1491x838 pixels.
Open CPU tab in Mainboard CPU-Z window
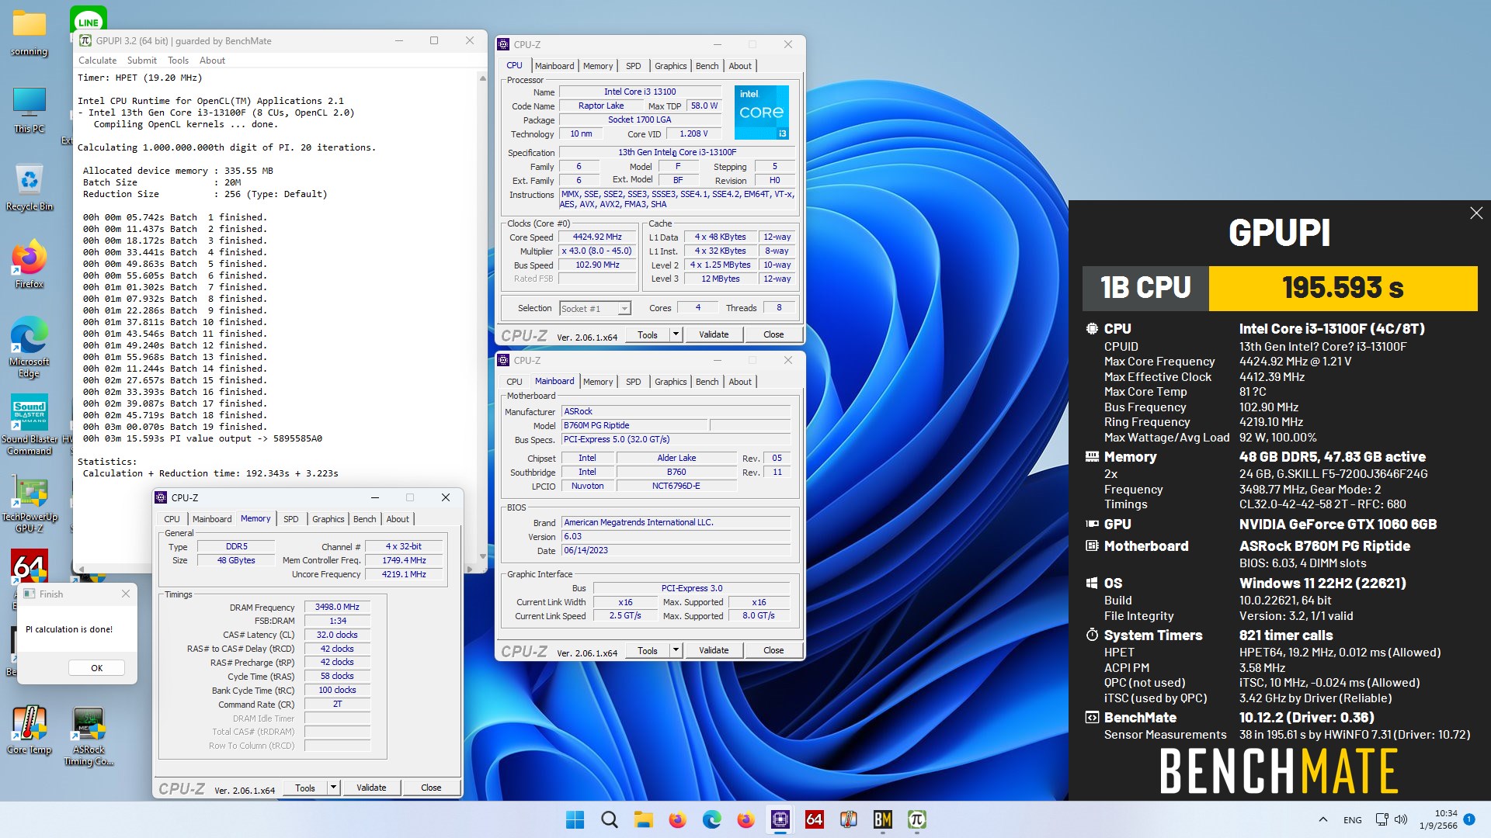[x=514, y=382]
